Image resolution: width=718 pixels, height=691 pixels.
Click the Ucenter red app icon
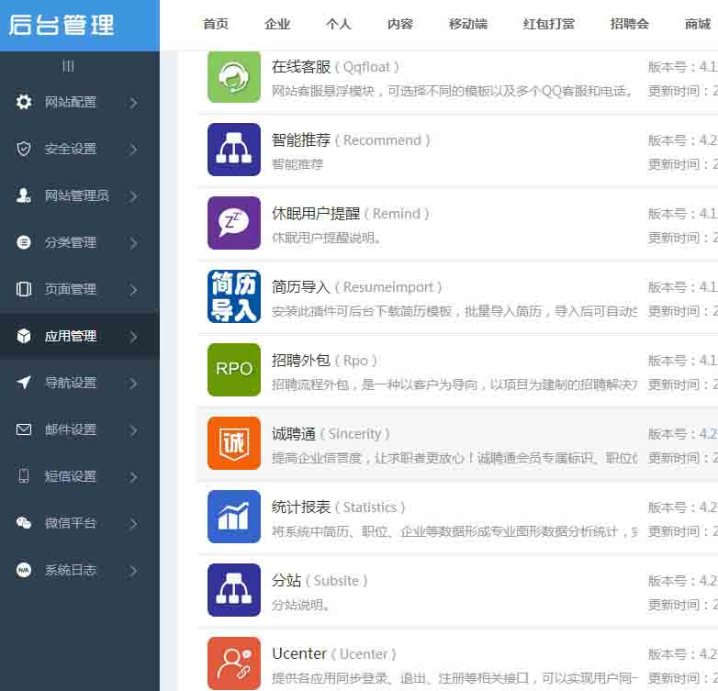click(x=234, y=663)
